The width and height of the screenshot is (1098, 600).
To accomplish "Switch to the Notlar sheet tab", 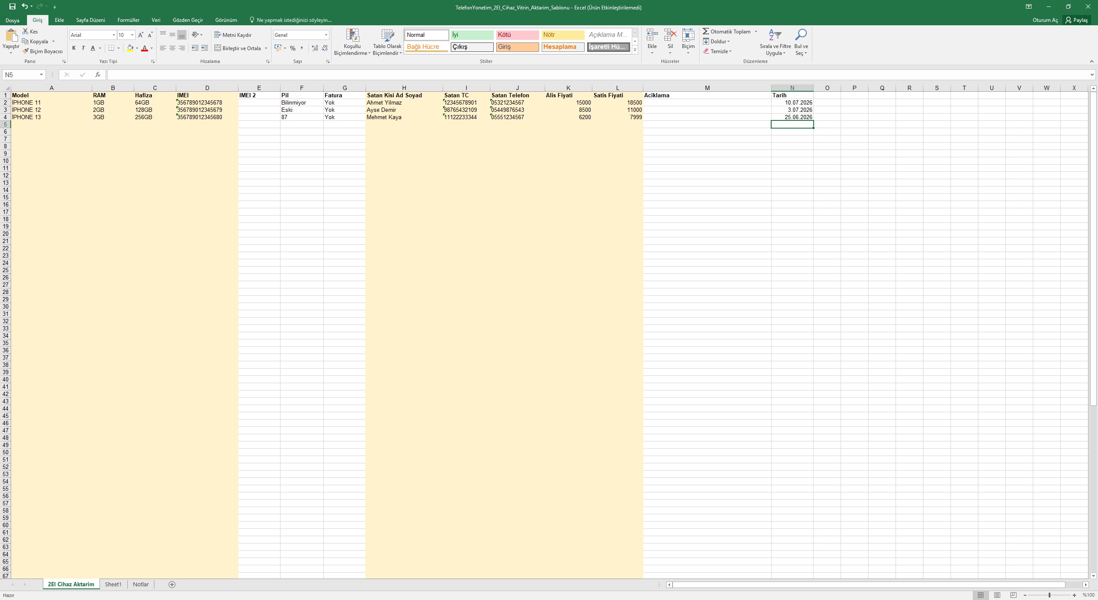I will click(141, 585).
